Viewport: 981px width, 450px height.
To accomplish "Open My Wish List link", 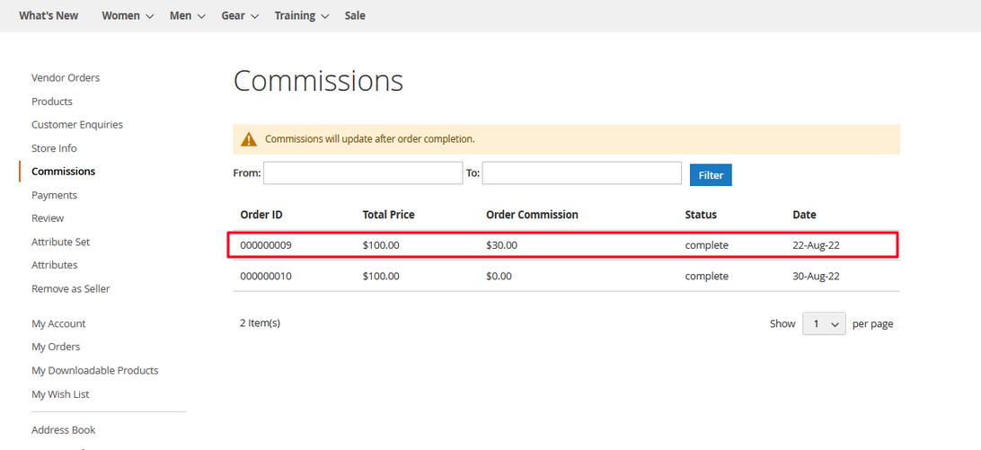I will (x=60, y=394).
